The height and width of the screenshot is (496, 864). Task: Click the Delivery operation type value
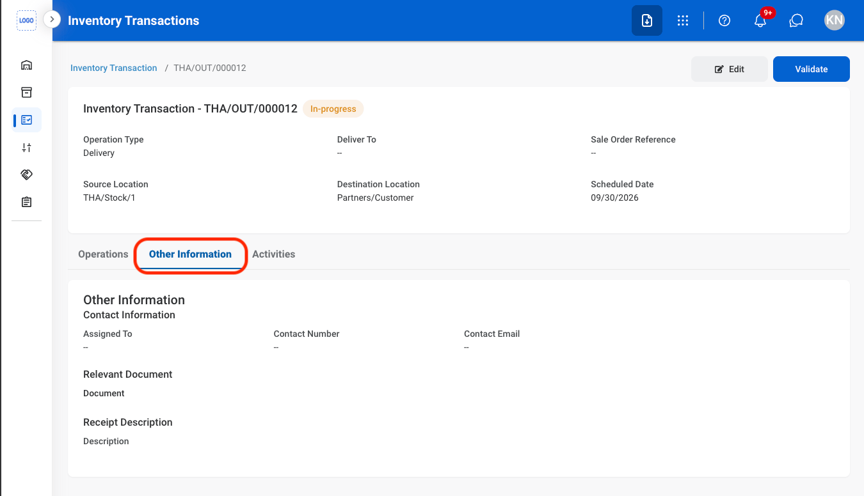99,153
